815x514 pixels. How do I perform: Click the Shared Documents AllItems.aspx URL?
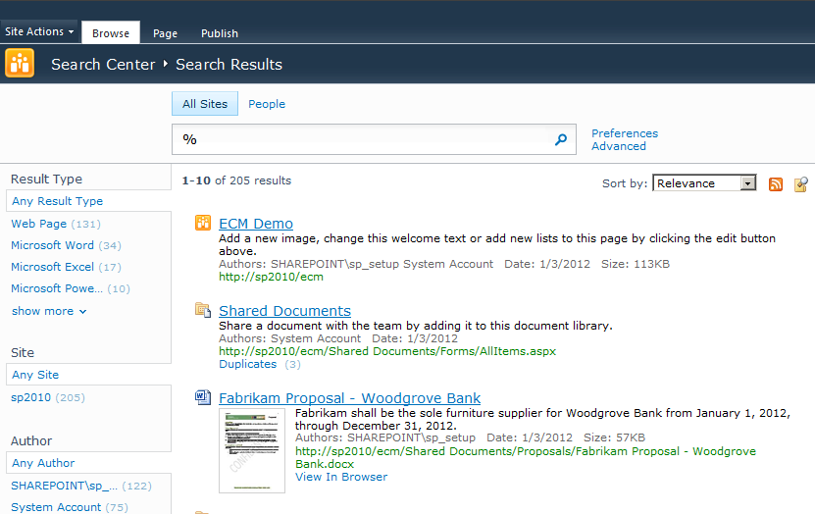tap(387, 351)
